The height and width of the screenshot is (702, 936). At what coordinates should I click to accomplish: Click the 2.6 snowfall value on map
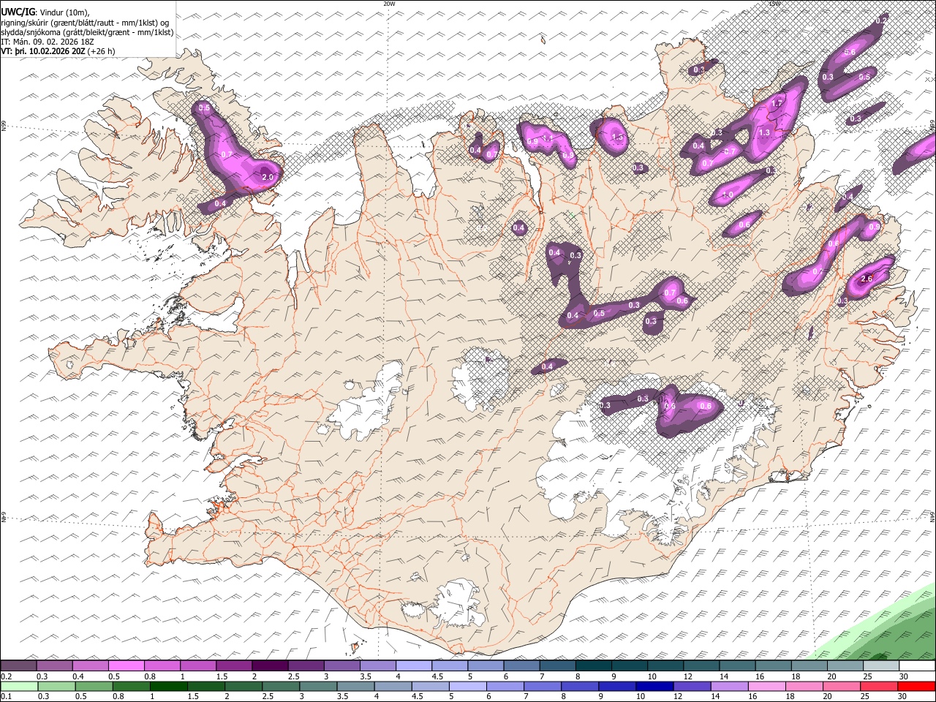[x=867, y=279]
